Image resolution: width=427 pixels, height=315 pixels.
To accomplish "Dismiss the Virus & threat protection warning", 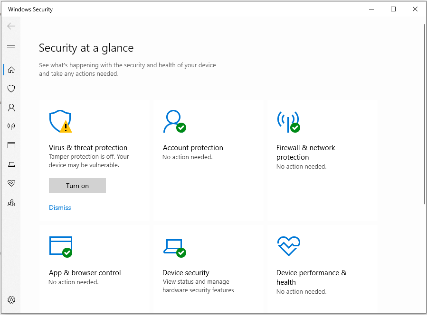I will [x=60, y=207].
